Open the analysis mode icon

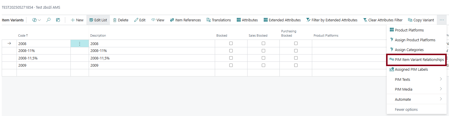point(58,20)
